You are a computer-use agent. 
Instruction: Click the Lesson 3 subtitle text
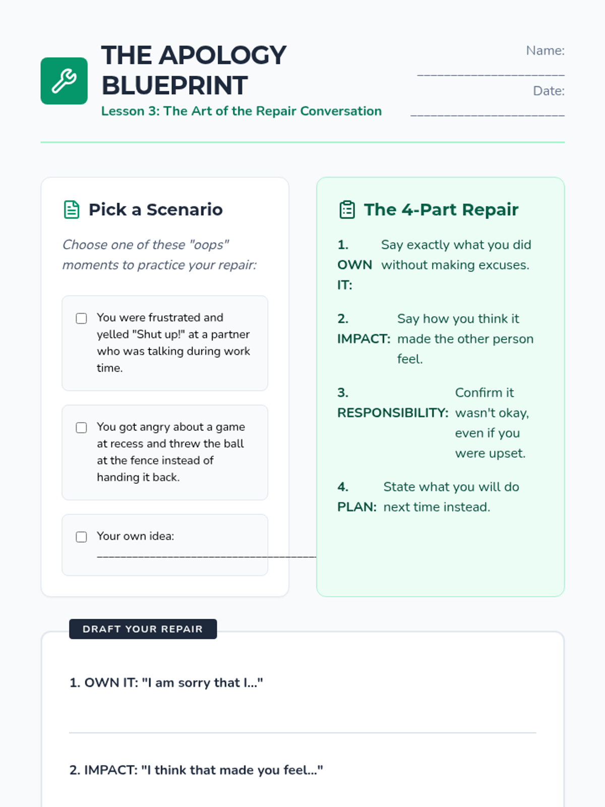click(x=241, y=111)
